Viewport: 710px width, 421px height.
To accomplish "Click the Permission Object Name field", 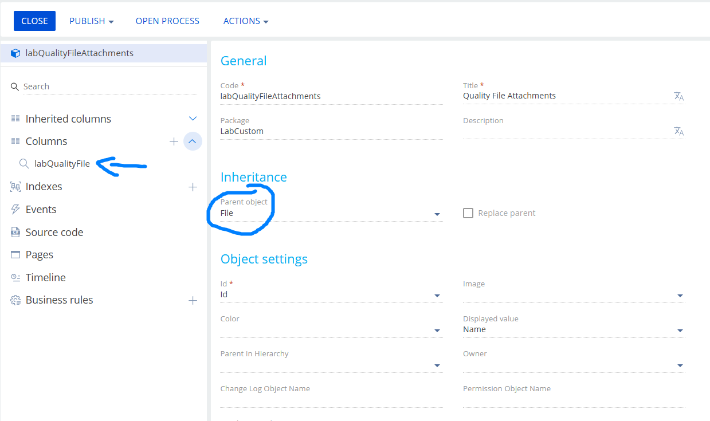I will pos(574,400).
